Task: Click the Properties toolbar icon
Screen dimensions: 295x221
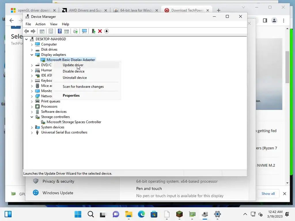Action: tap(51, 31)
